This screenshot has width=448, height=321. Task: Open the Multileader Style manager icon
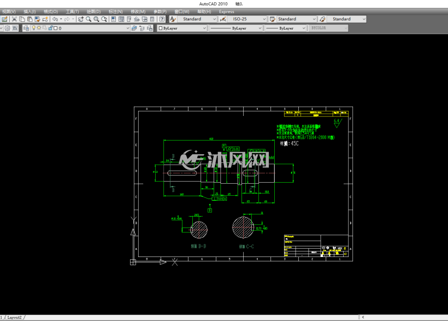pyautogui.click(x=322, y=19)
